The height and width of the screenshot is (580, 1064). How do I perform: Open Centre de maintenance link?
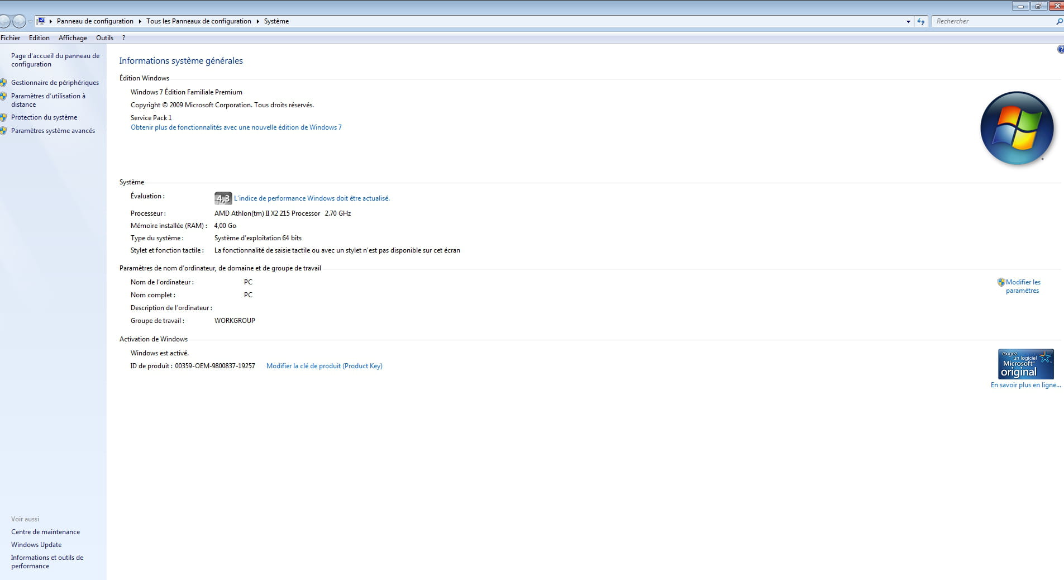tap(45, 532)
